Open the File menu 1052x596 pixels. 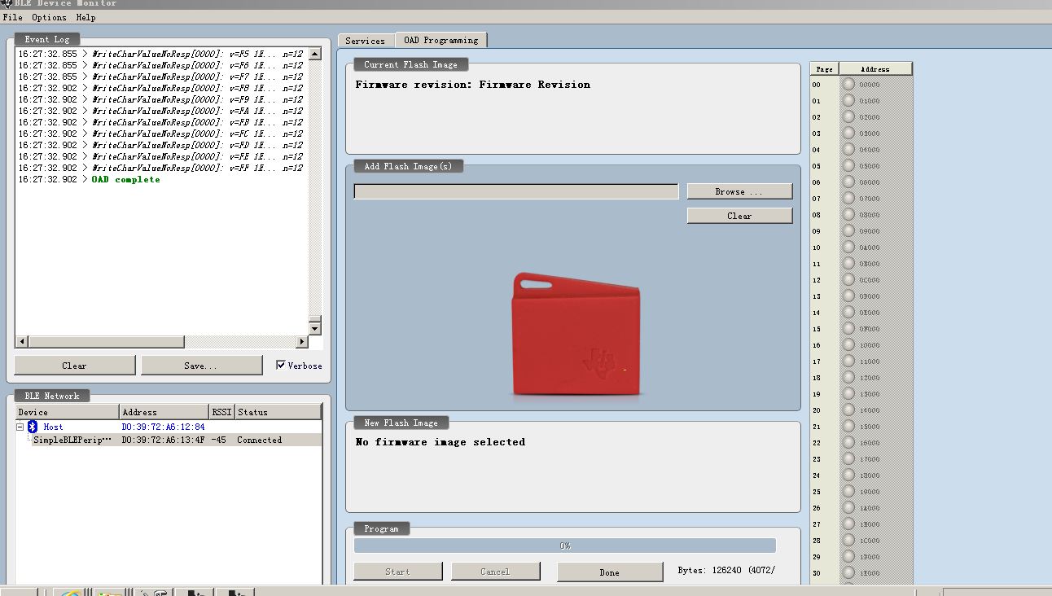click(x=12, y=17)
